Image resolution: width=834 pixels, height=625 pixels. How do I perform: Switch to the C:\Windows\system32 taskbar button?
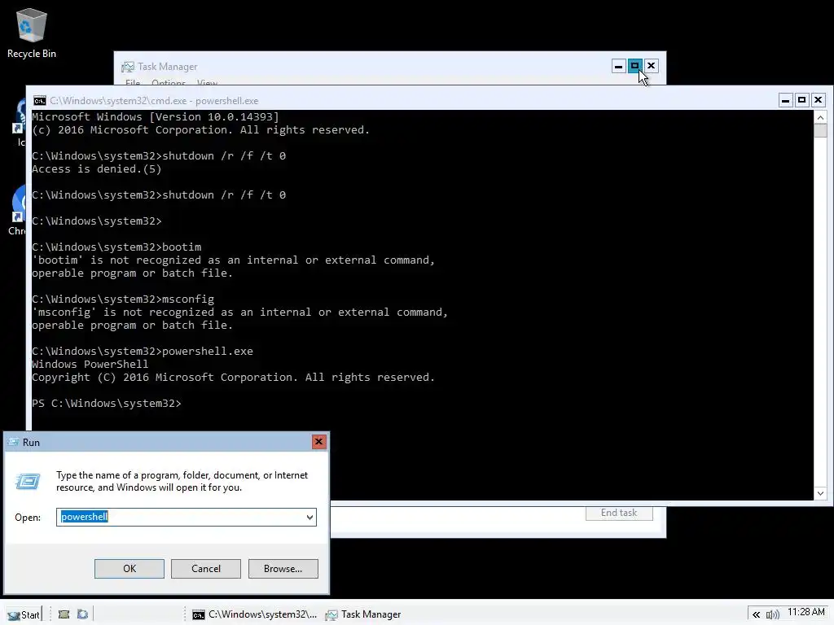(x=255, y=614)
